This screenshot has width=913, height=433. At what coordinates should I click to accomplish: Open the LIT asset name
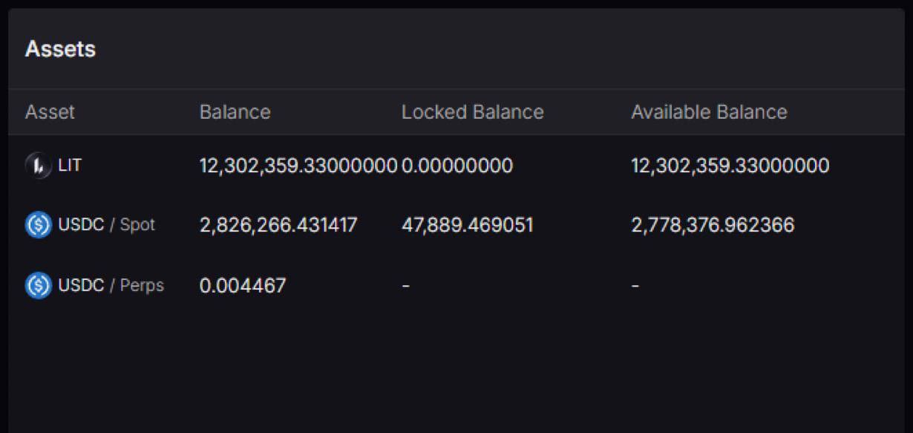(x=70, y=165)
